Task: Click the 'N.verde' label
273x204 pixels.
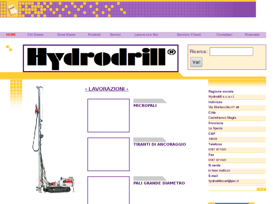Action: pos(214,165)
